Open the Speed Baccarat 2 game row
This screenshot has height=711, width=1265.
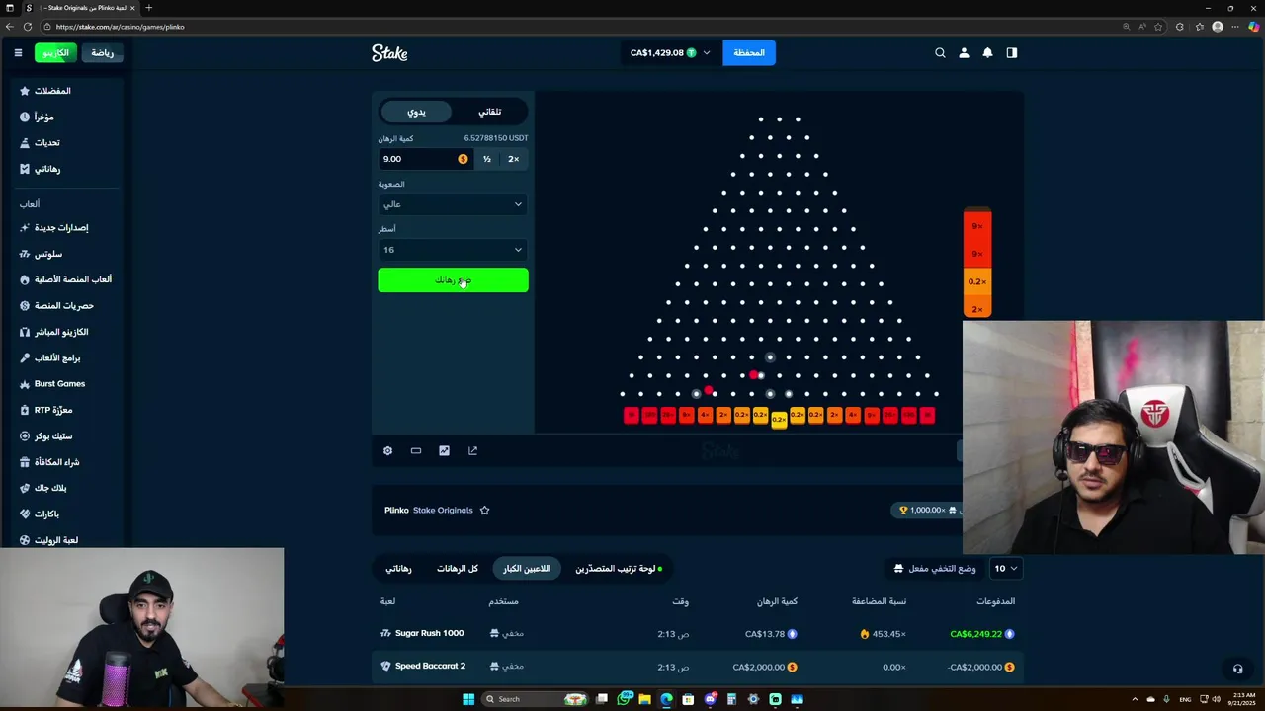(x=697, y=667)
